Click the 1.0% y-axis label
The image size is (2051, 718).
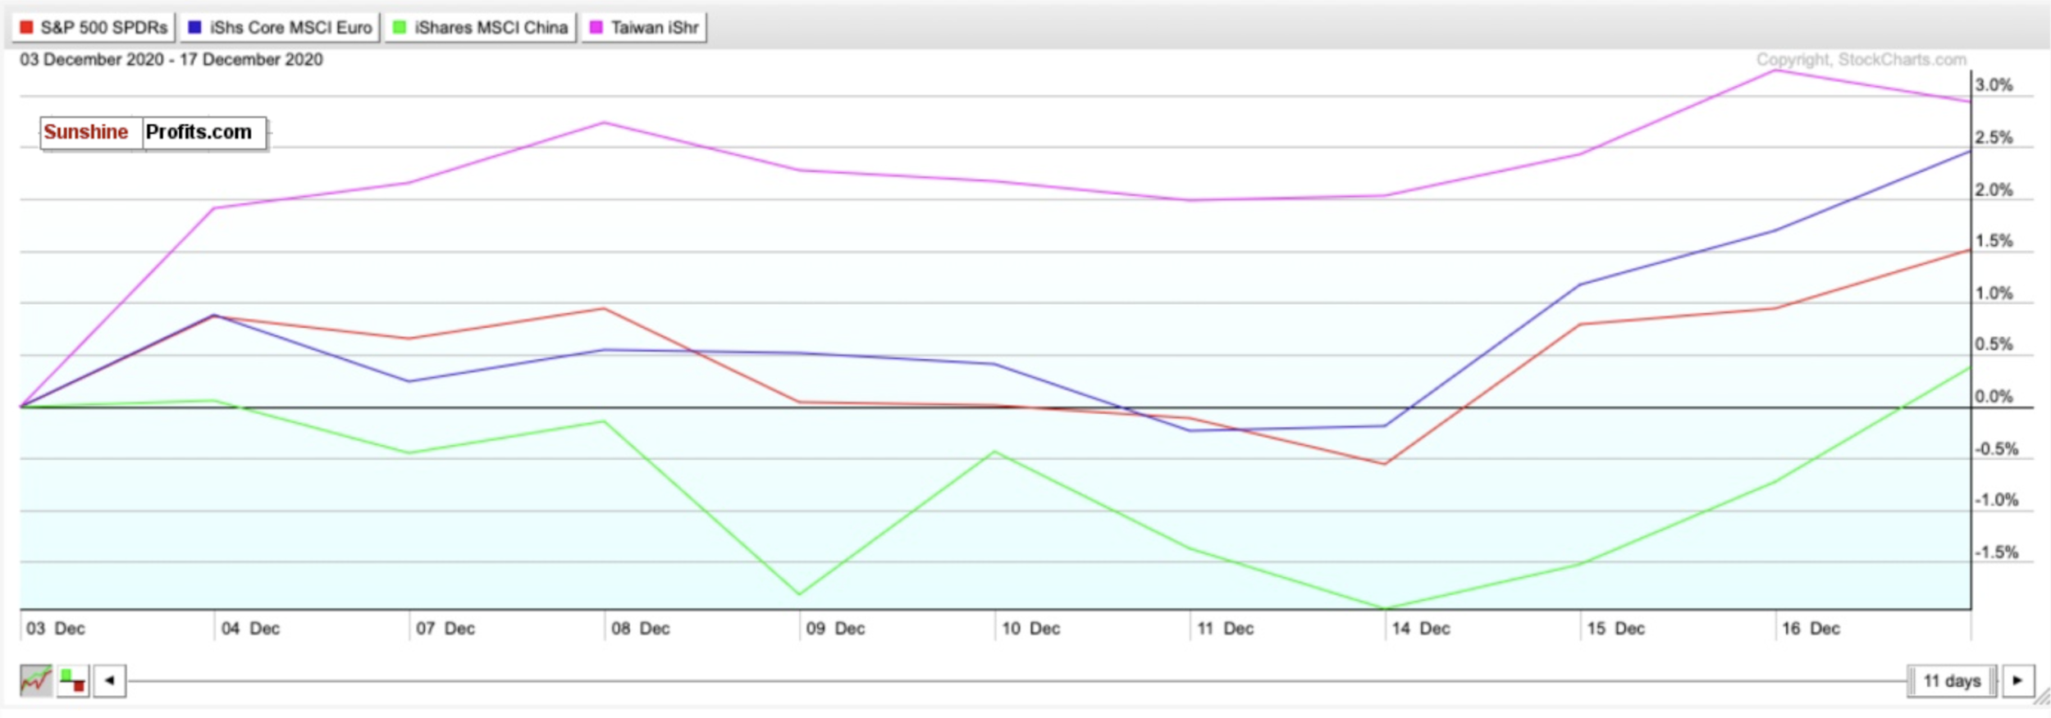coord(1994,293)
